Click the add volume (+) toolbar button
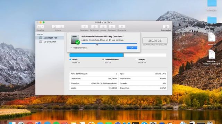222x124 pixels. pyautogui.click(x=55, y=27)
